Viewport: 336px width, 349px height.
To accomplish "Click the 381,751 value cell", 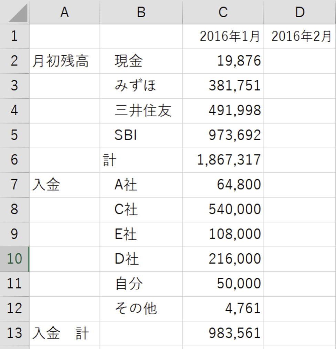I will pos(223,86).
